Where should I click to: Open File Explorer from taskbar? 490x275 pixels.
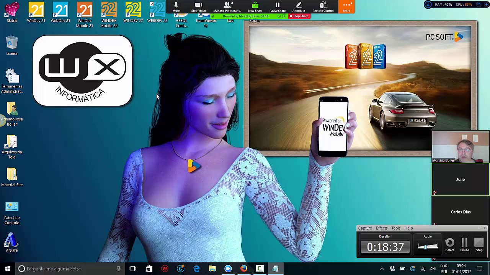(x=212, y=269)
